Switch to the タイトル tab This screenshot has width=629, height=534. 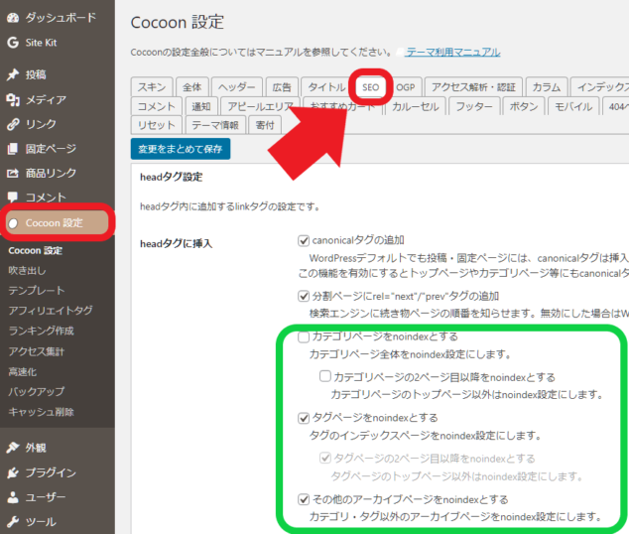(326, 87)
